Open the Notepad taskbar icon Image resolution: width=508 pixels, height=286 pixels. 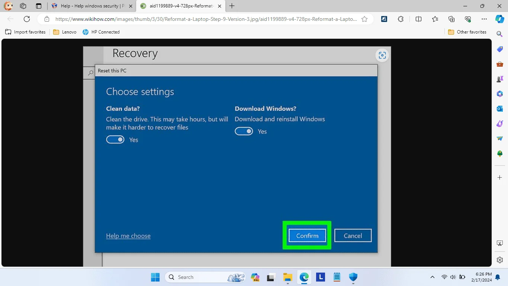[x=337, y=277]
